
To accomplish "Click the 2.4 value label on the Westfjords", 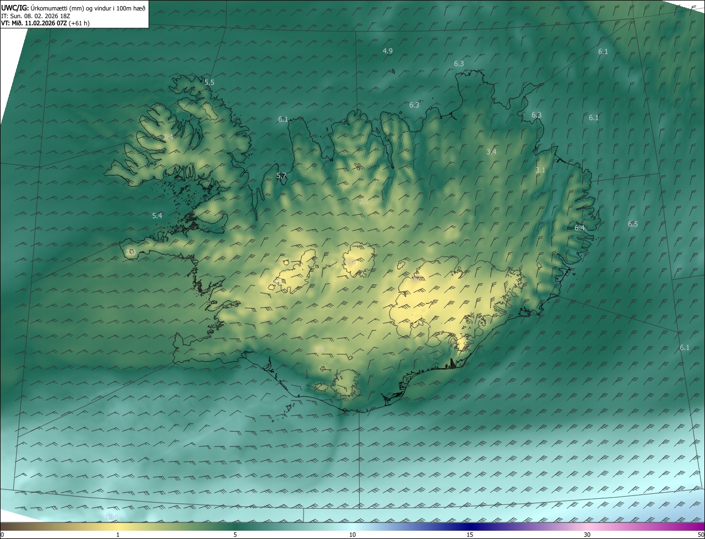I will coord(168,137).
